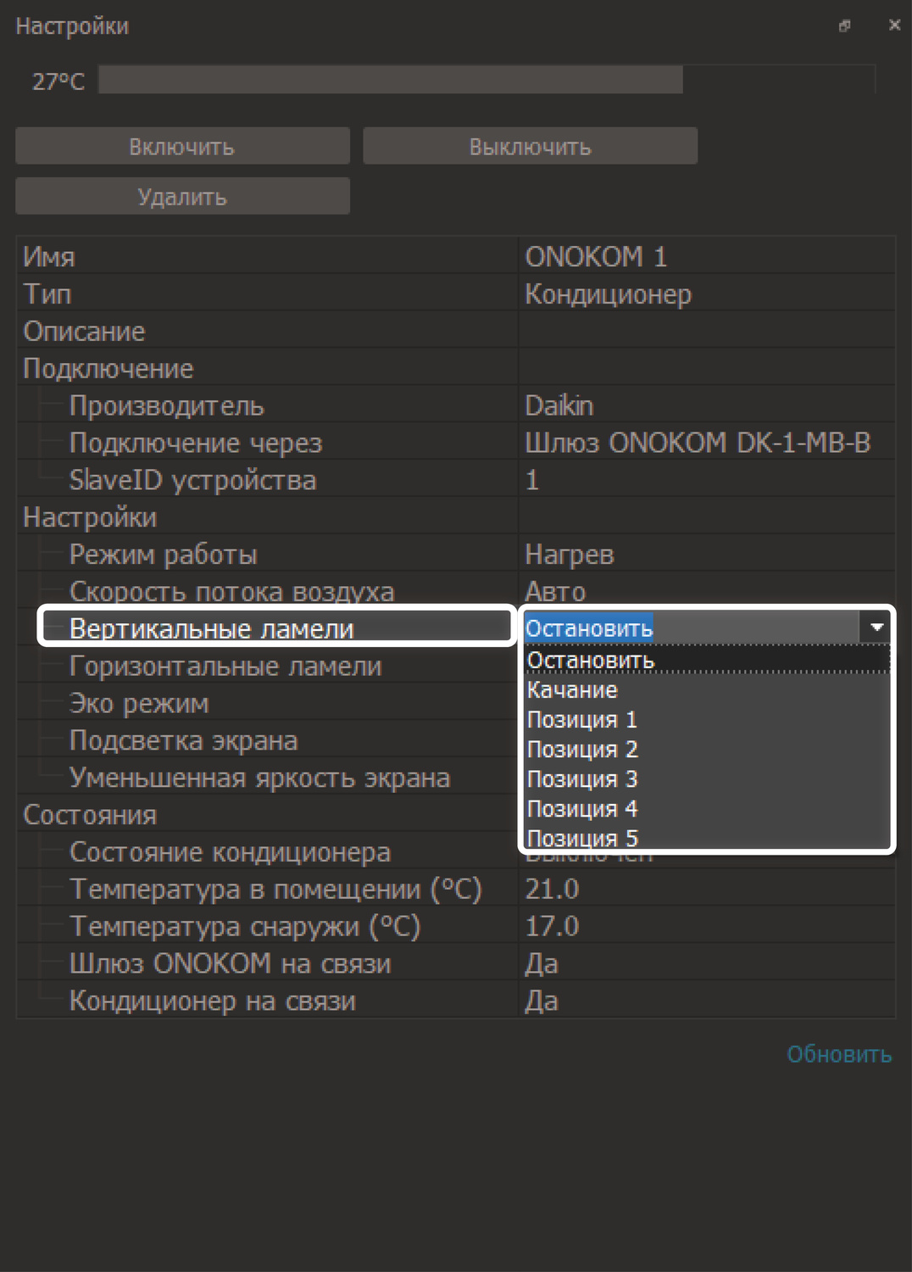Click the Режим работы value Нагрев

[570, 555]
